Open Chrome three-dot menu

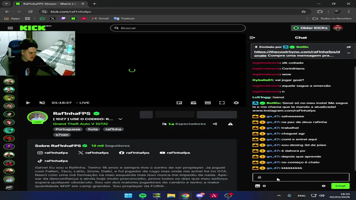tap(349, 12)
